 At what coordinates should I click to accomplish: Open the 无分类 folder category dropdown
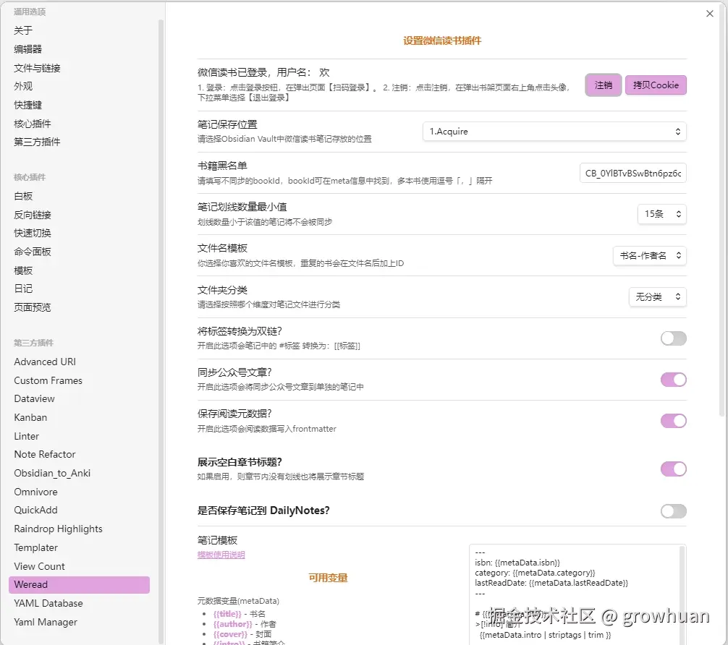[x=657, y=297]
